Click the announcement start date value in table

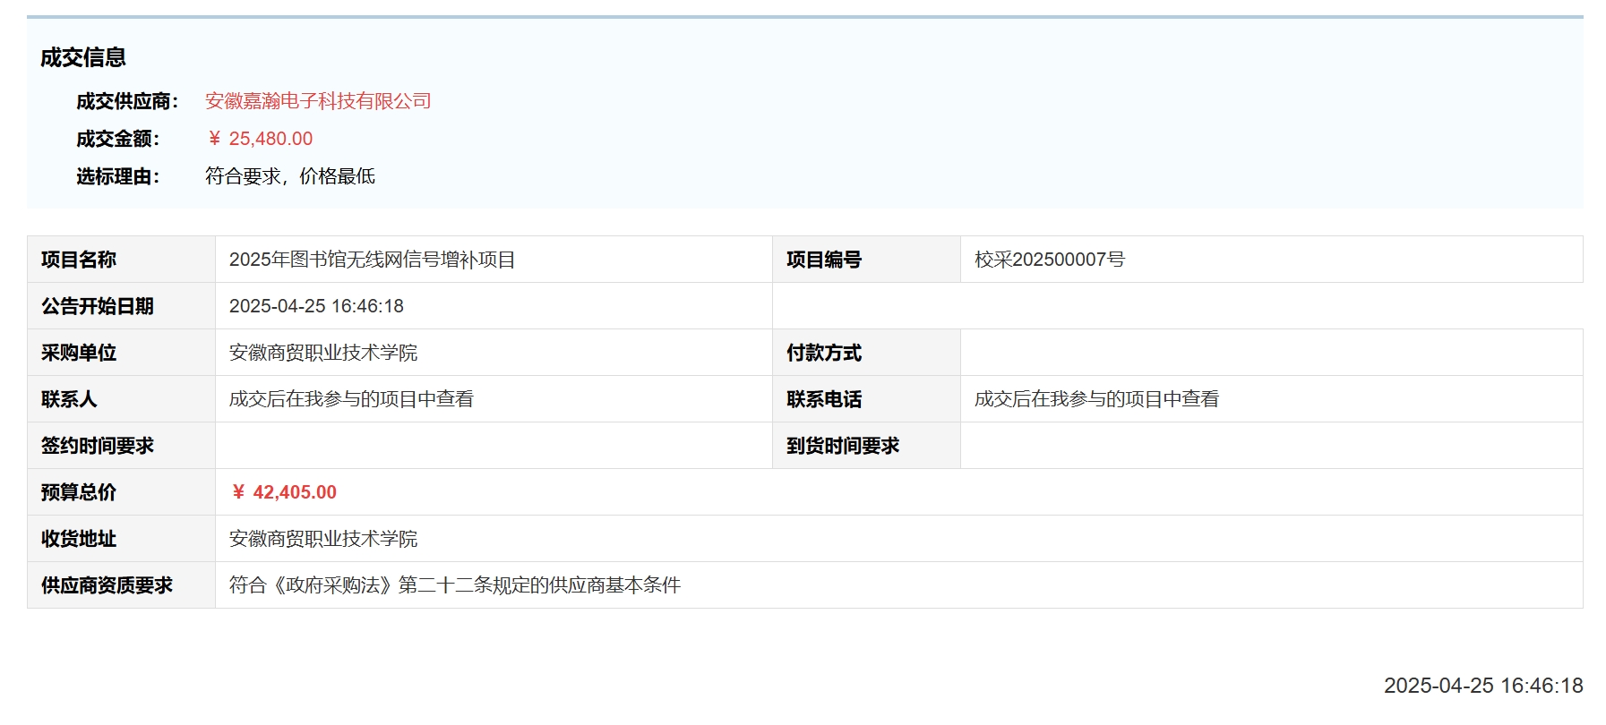click(316, 306)
